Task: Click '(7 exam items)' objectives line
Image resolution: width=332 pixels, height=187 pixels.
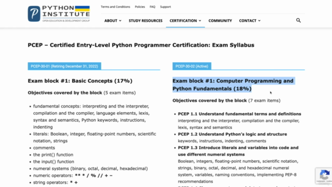Action: click(226, 100)
